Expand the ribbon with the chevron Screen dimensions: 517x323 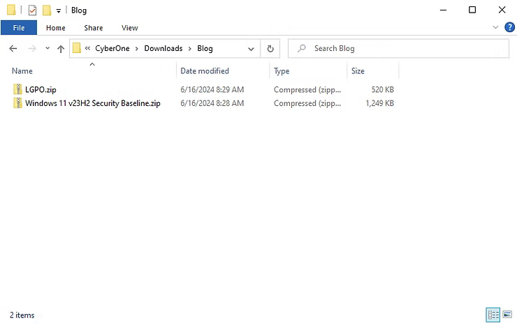(495, 27)
